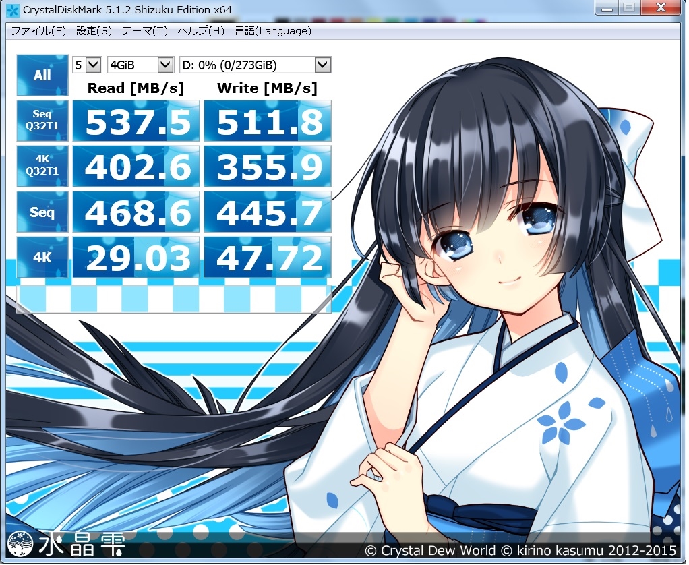The image size is (689, 565).
Task: Click the Seq Q32T1 read value 537.5
Action: click(136, 121)
